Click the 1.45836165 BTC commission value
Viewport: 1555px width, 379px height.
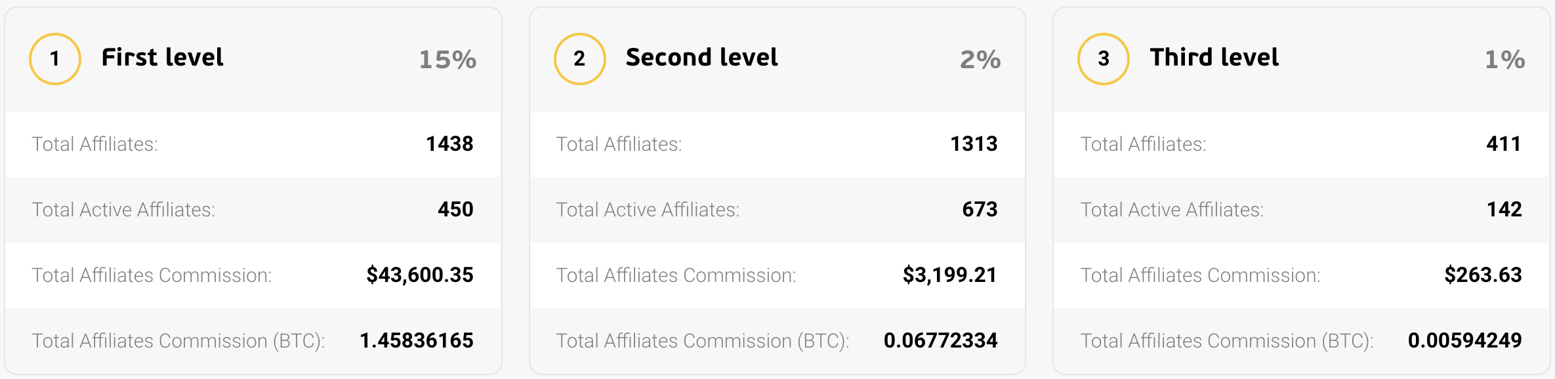(417, 340)
